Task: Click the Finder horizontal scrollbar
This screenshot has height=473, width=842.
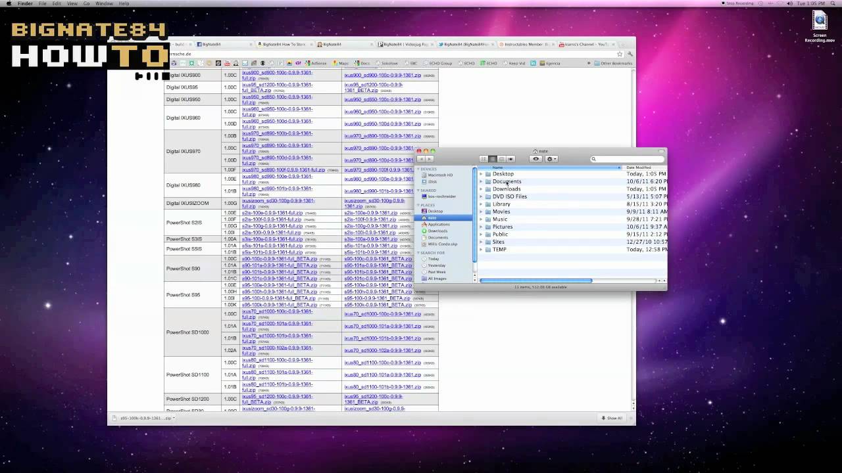Action: 536,281
